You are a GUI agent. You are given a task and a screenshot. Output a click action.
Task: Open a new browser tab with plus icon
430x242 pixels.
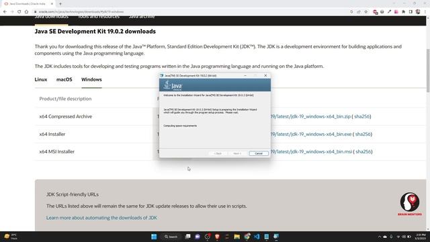[x=60, y=4]
